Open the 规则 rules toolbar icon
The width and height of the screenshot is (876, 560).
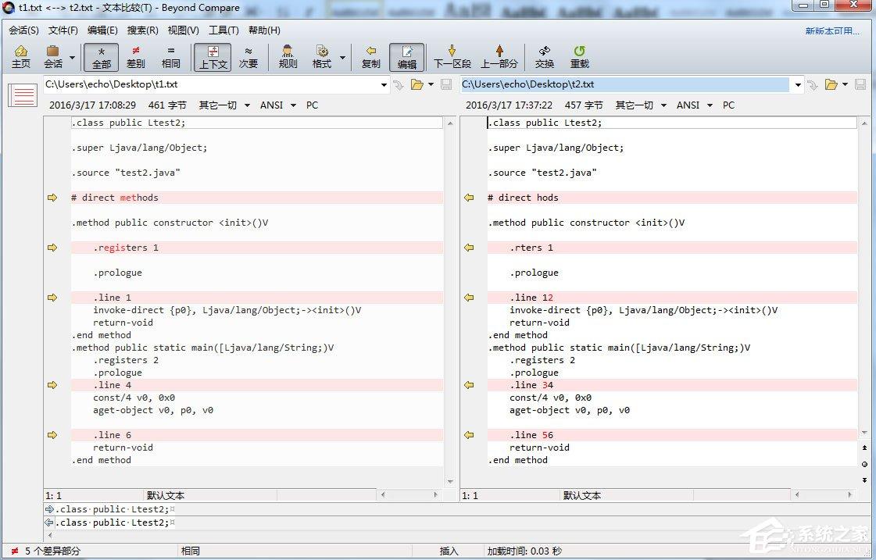pos(288,57)
